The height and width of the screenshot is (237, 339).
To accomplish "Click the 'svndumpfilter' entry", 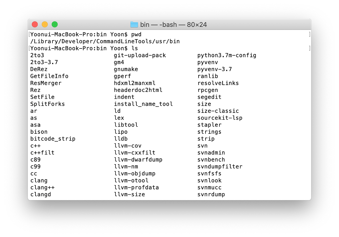I will point(220,167).
